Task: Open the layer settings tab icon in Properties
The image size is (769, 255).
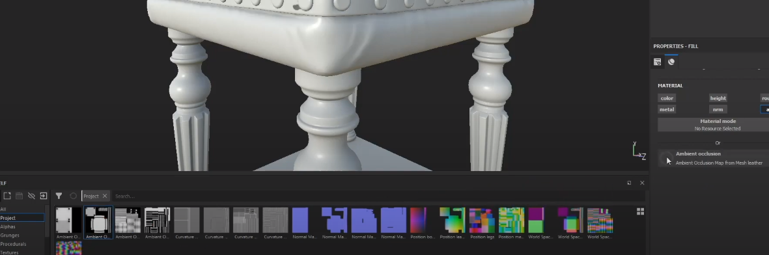Action: (657, 62)
